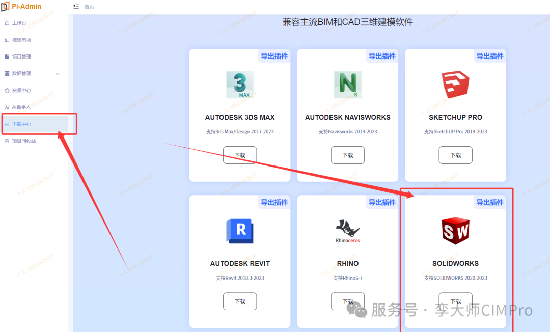The width and height of the screenshot is (550, 332).
Task: Click the AUTODESK NAVISWORKS title
Action: (x=348, y=117)
